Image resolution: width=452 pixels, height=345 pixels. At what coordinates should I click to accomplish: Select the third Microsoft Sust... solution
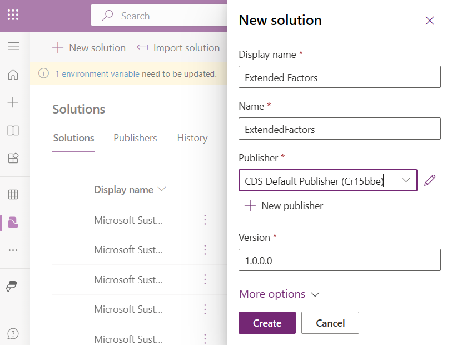(x=128, y=279)
